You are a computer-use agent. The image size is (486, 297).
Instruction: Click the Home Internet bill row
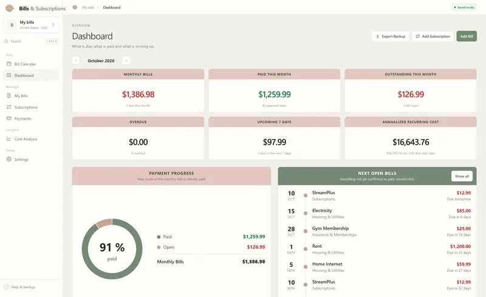pos(377,267)
